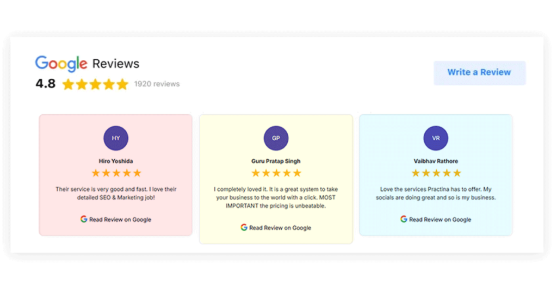Select the Vaibhav Rathore reviewer name

click(x=436, y=161)
